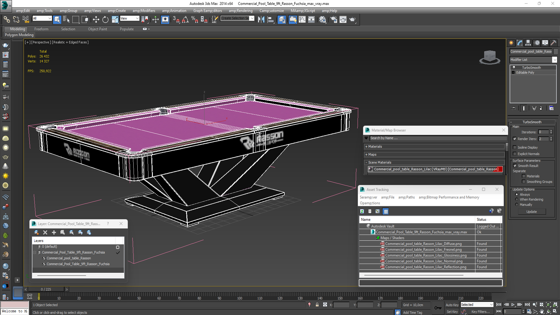
Task: Select the Select and Move tool
Action: click(x=96, y=20)
